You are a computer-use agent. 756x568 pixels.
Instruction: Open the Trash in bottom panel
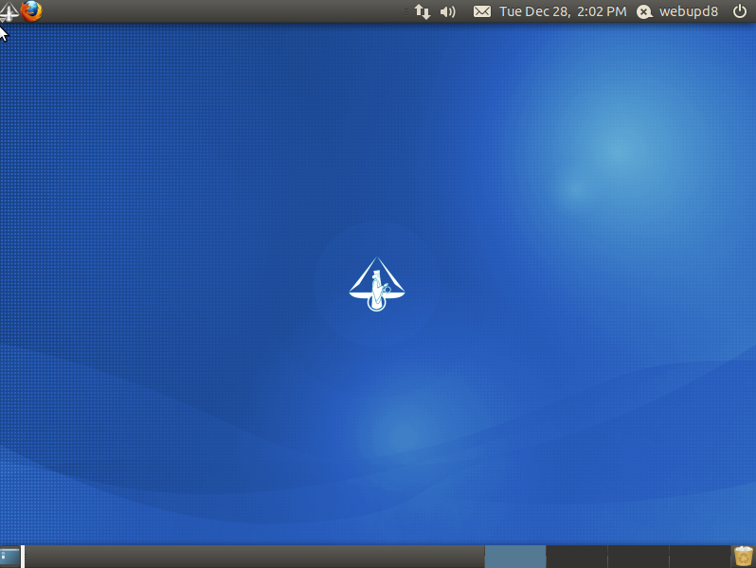[x=743, y=557]
